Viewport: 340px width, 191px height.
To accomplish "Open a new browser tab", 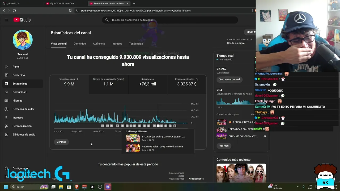I will pyautogui.click(x=134, y=3).
